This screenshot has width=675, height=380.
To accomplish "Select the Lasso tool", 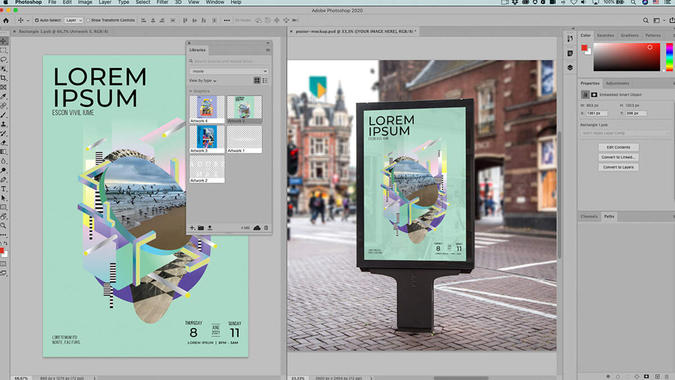I will [4, 60].
